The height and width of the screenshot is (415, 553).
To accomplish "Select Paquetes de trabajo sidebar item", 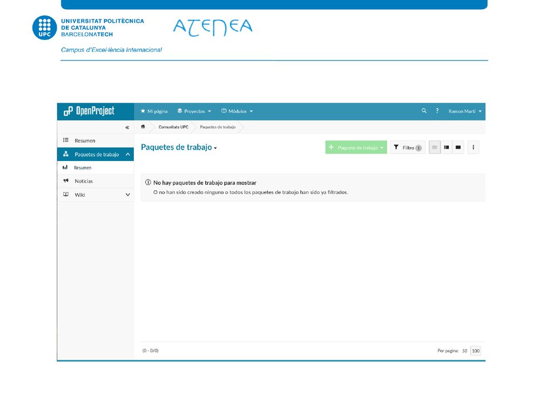I will [96, 154].
